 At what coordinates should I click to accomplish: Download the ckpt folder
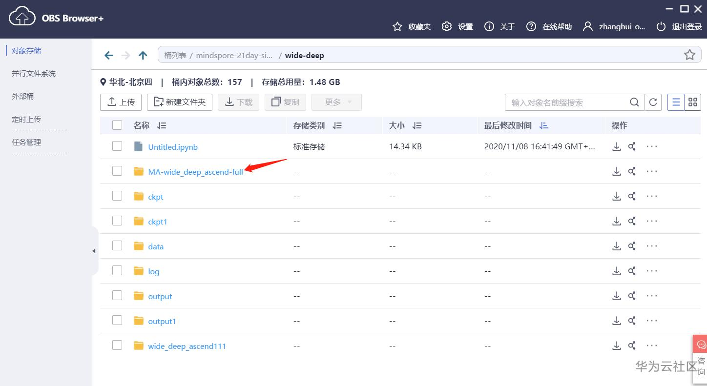pyautogui.click(x=617, y=196)
